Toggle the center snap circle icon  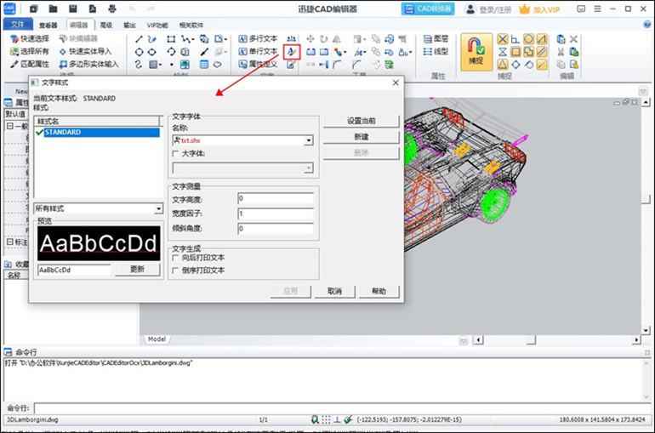click(528, 39)
